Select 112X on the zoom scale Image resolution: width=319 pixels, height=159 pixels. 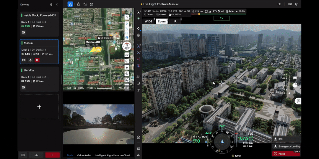283,74
